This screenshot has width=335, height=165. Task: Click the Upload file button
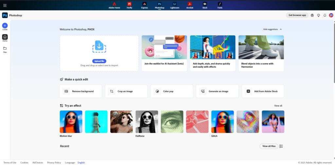pos(99,61)
